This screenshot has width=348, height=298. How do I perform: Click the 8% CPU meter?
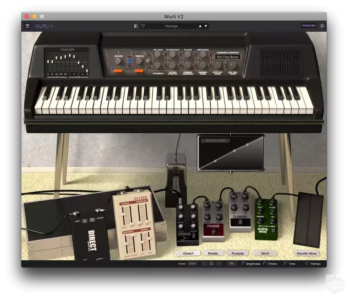point(232,264)
